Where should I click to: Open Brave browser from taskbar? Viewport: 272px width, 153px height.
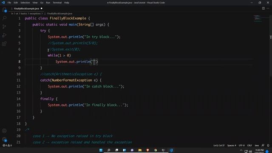(x=147, y=150)
